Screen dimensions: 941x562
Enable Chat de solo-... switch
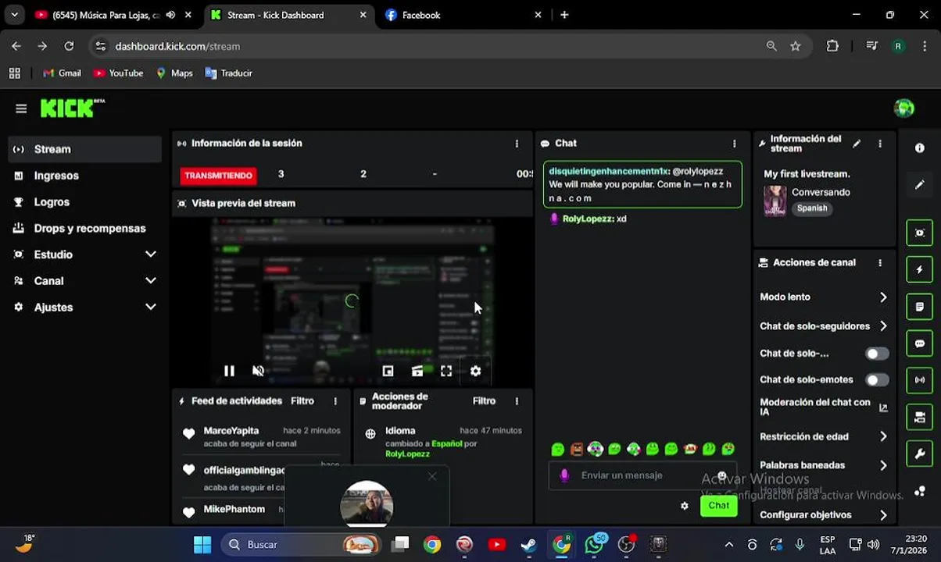[x=877, y=354]
